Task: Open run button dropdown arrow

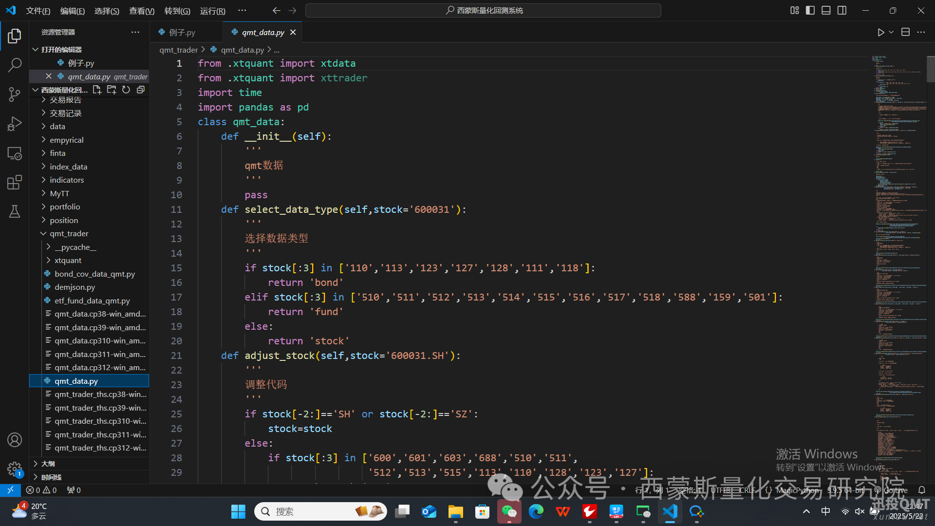Action: [x=891, y=32]
